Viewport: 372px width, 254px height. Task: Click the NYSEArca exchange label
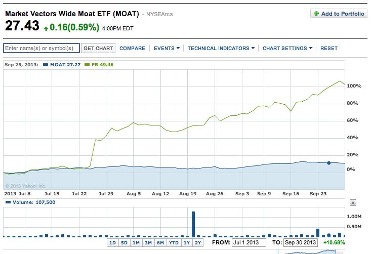click(x=159, y=15)
